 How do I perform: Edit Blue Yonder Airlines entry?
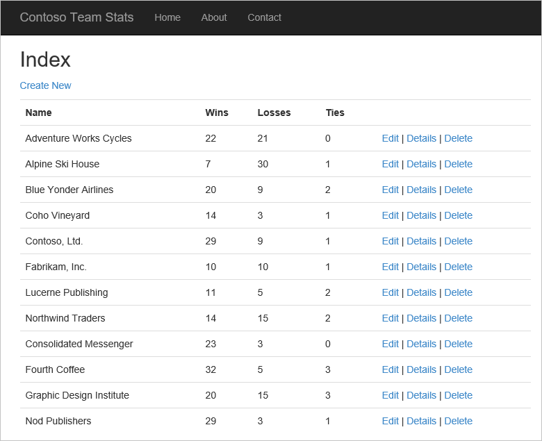[x=391, y=190]
